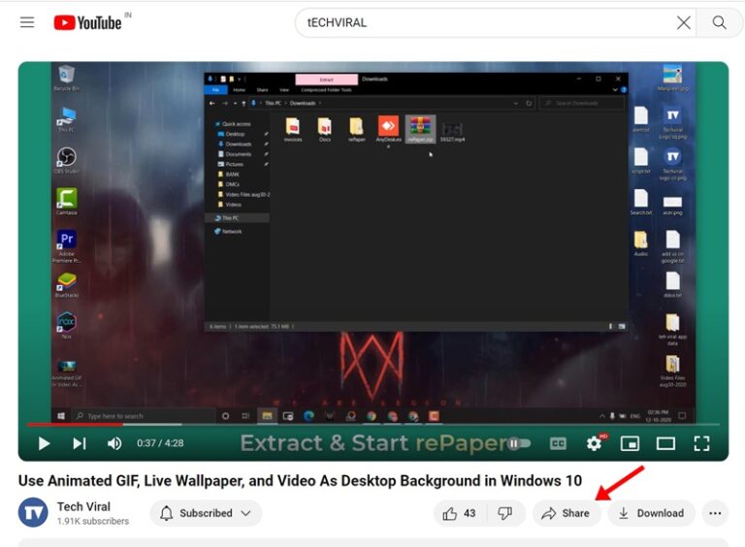
Task: Expand the Subscribed dropdown chevron
Action: point(246,513)
